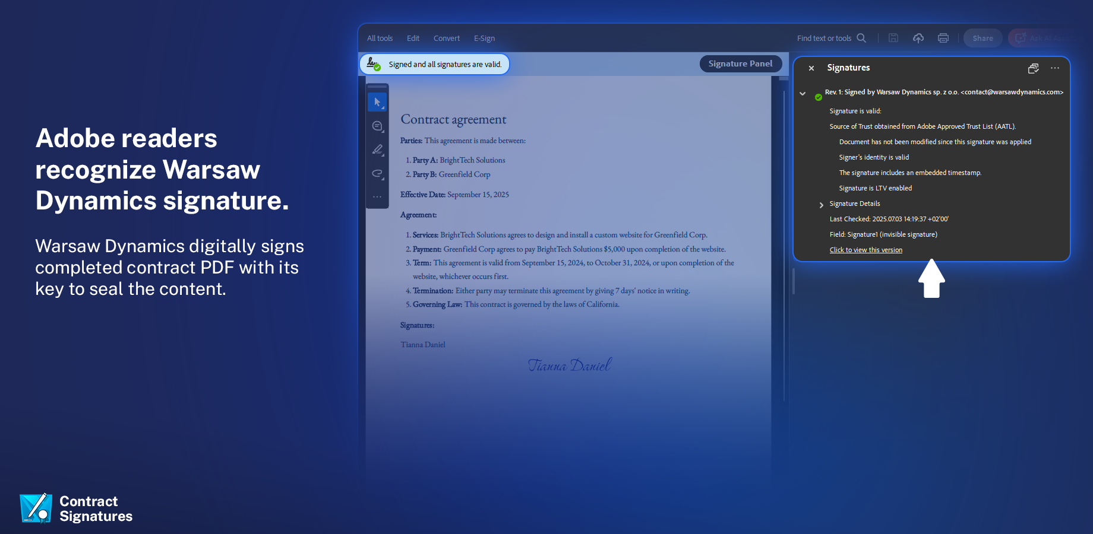Screen dimensions: 1093x534
Task: Select 'Document has not been modified' row
Action: click(935, 142)
